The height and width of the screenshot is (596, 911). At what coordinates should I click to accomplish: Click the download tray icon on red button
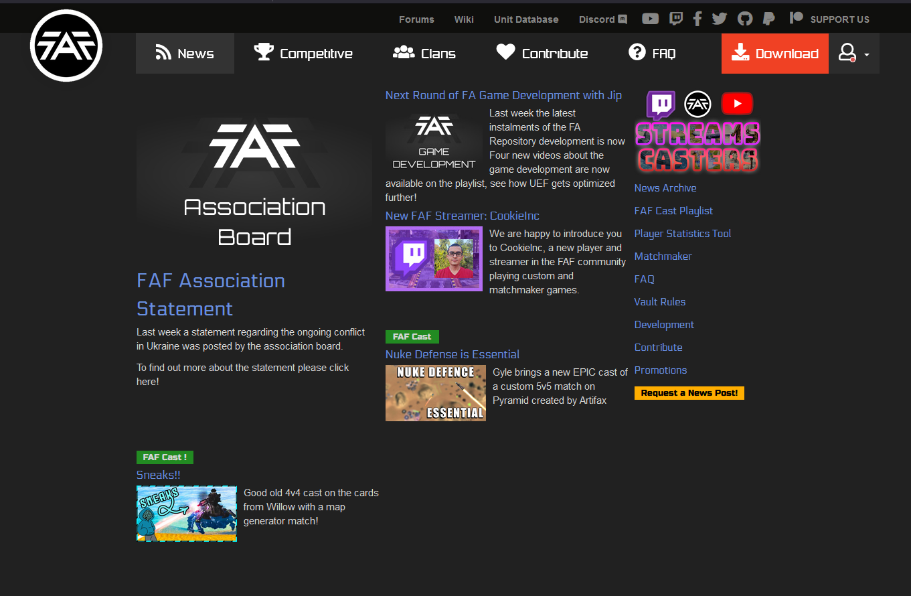(740, 53)
